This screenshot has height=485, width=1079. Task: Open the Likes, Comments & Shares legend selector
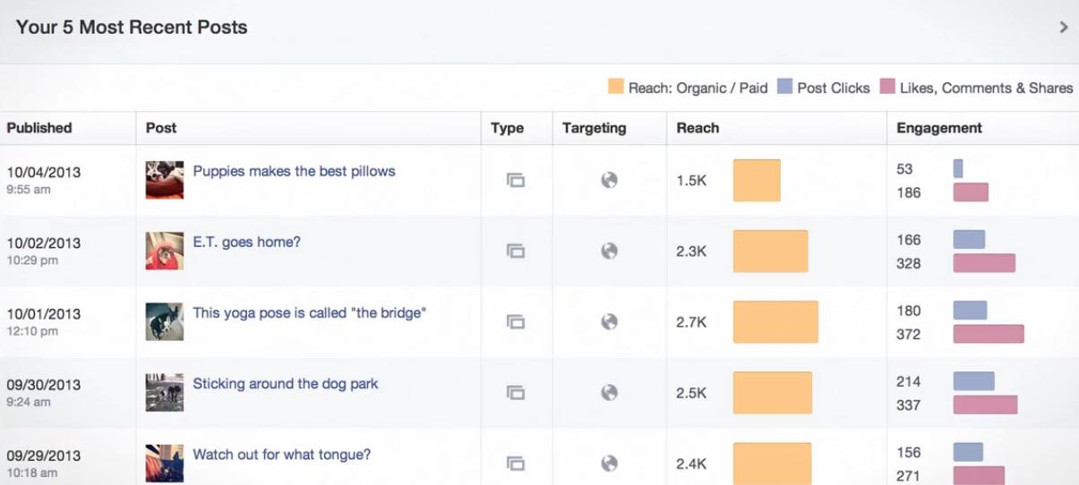[976, 88]
